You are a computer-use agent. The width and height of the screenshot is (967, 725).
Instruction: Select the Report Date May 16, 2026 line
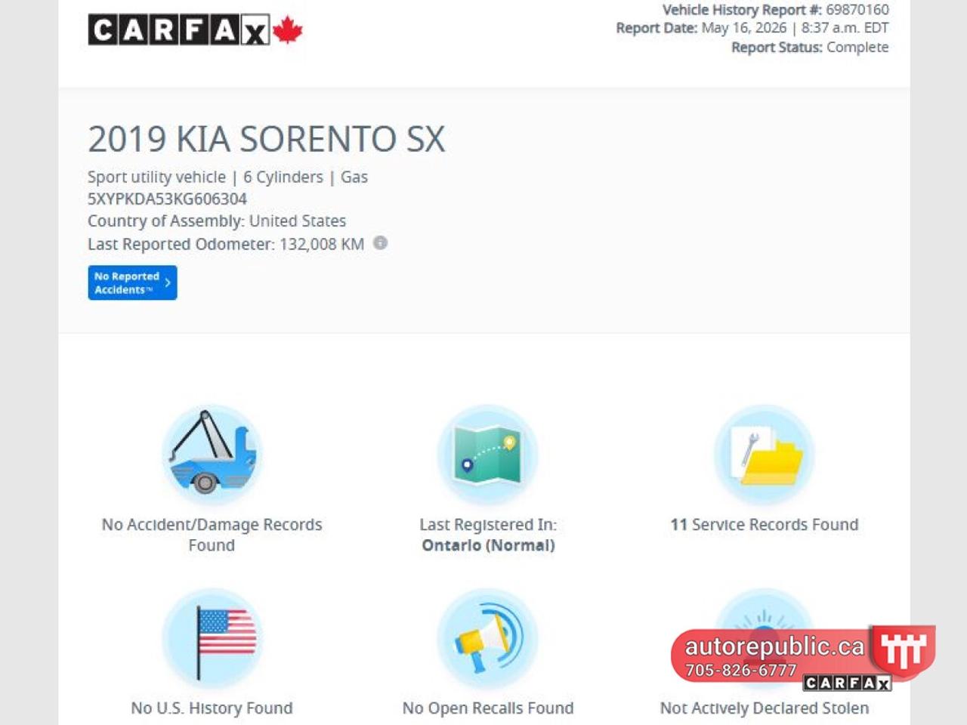pyautogui.click(x=752, y=28)
